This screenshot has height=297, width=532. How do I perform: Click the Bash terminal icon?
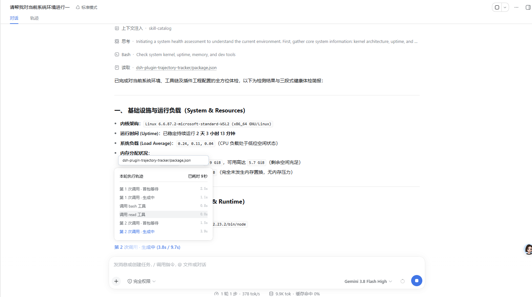pyautogui.click(x=117, y=54)
